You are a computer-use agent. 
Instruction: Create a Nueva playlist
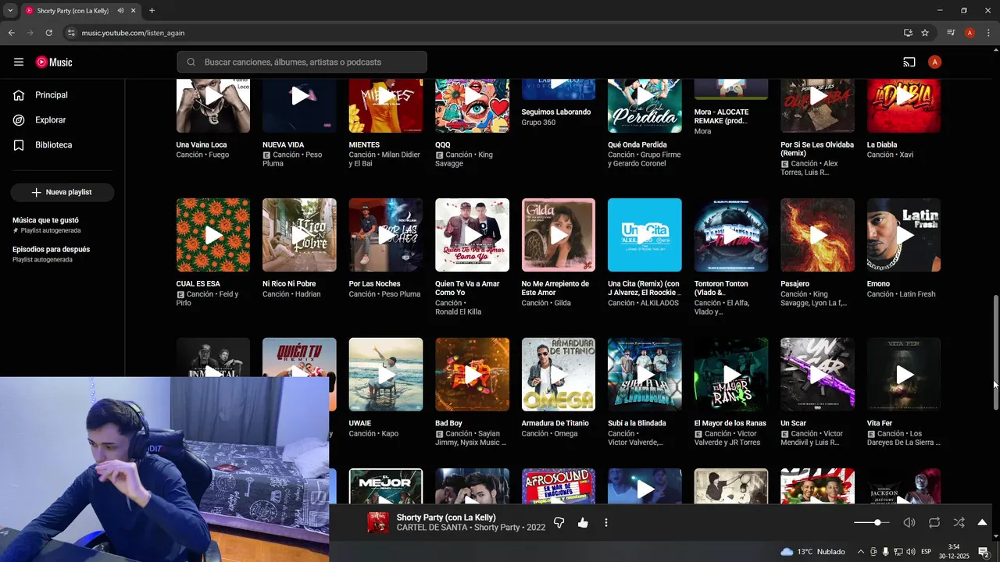62,192
